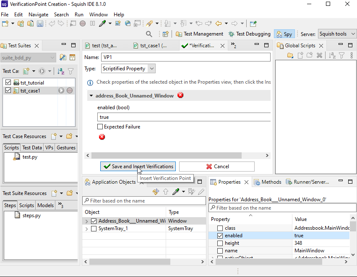This screenshot has height=277, width=357.
Task: Click the VP Name input field
Action: tap(185, 57)
